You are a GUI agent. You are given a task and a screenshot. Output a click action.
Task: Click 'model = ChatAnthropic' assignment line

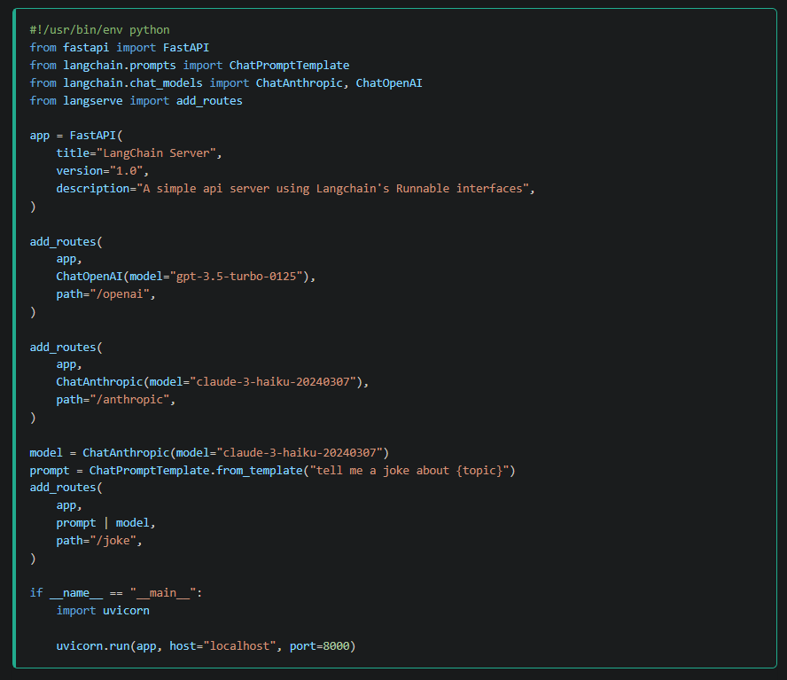(209, 453)
